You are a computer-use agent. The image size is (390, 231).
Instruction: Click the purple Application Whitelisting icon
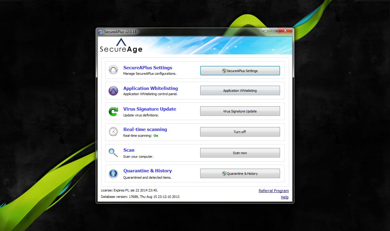pyautogui.click(x=113, y=91)
